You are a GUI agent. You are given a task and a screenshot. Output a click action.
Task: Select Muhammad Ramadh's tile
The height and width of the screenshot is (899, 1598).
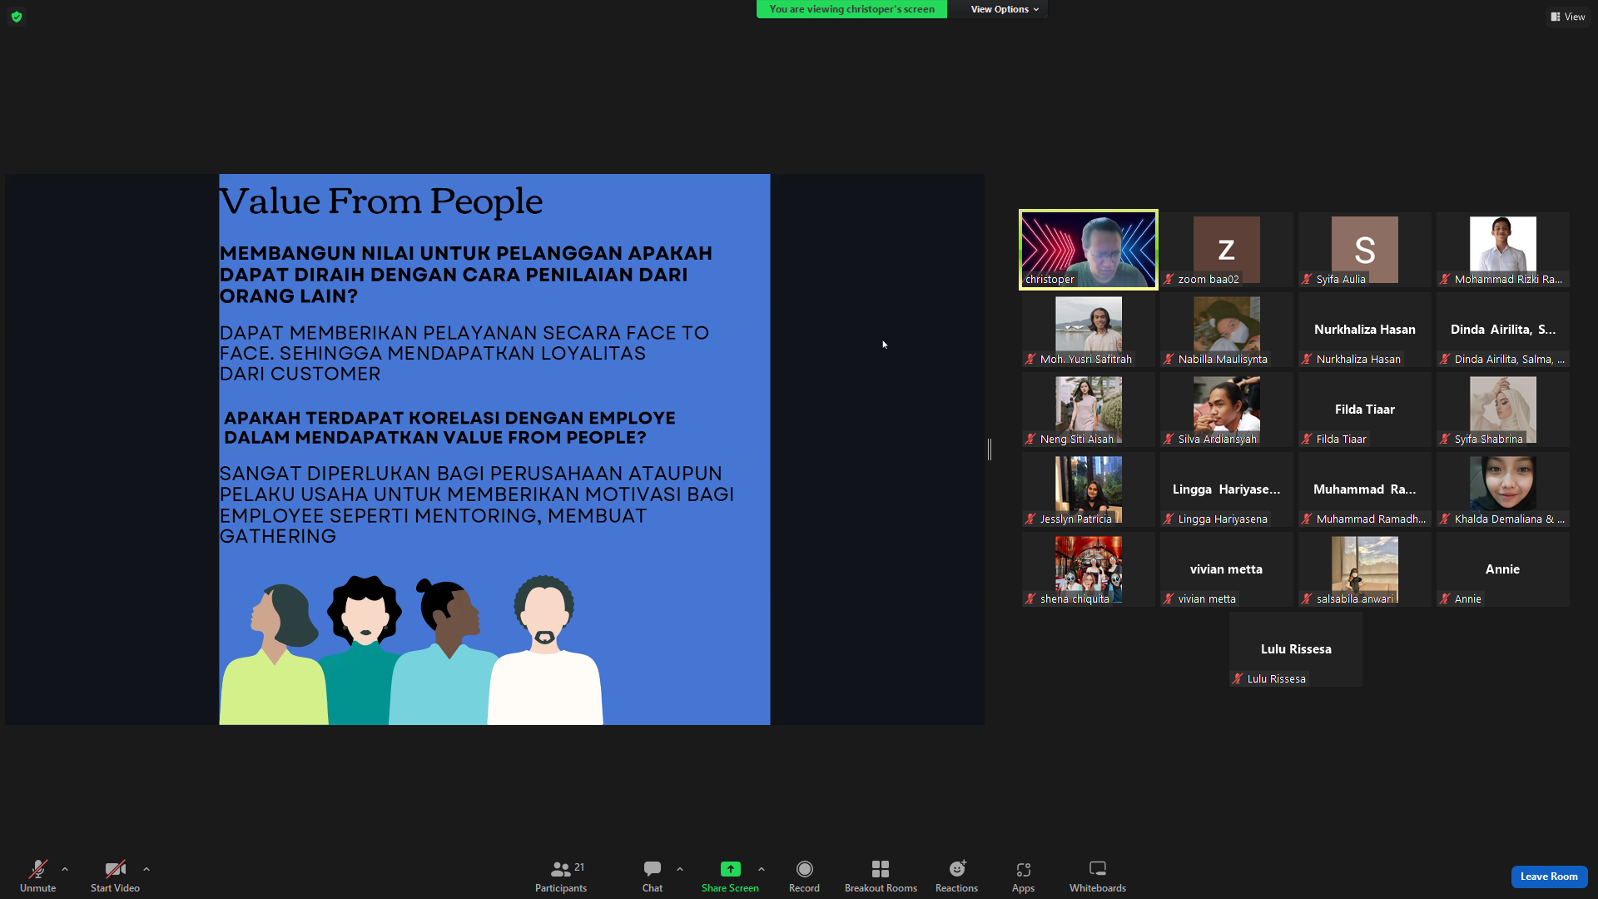(1365, 489)
